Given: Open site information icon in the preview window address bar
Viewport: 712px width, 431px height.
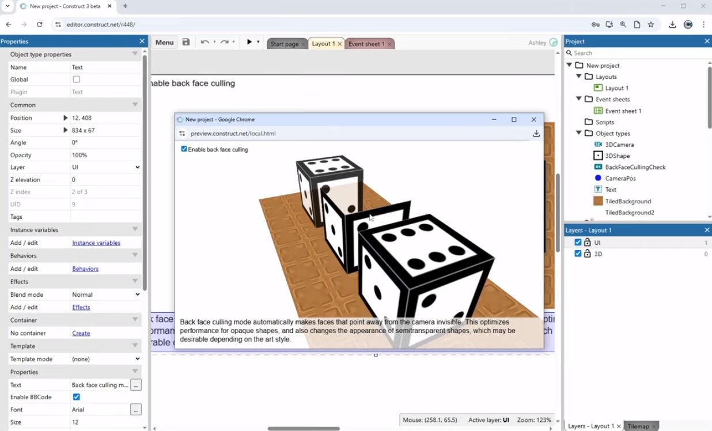Looking at the screenshot, I should click(x=182, y=133).
